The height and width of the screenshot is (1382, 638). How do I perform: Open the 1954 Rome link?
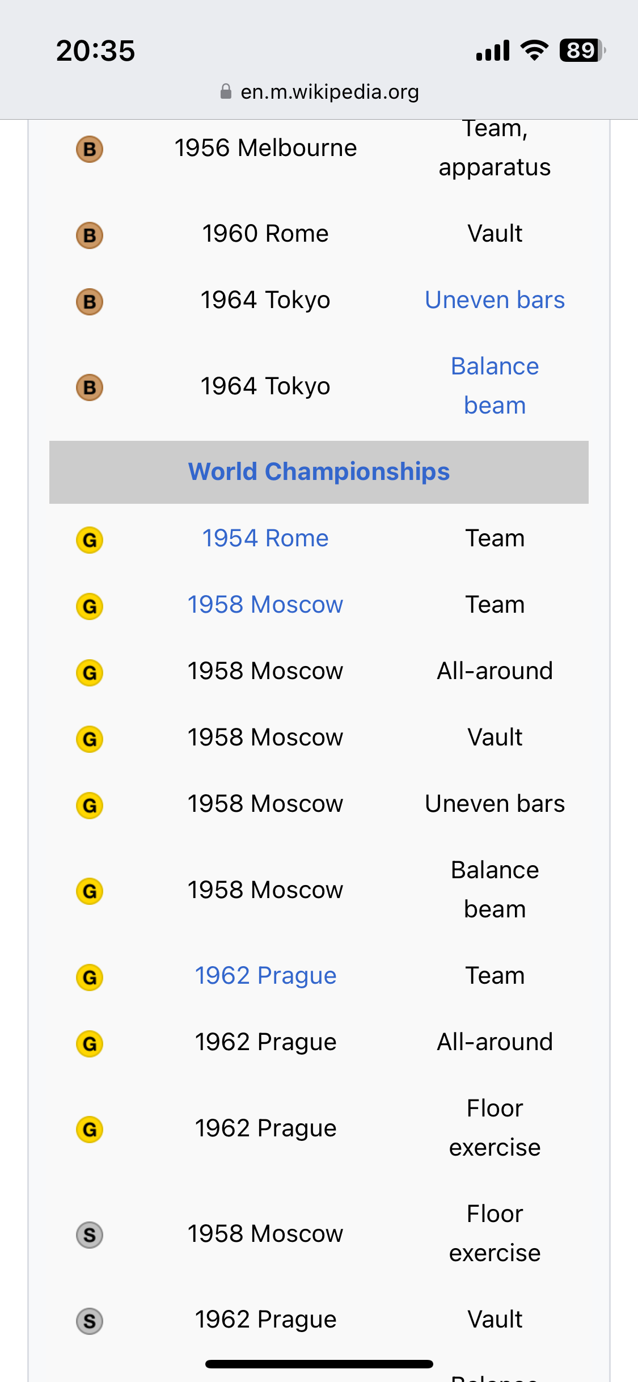coord(265,538)
